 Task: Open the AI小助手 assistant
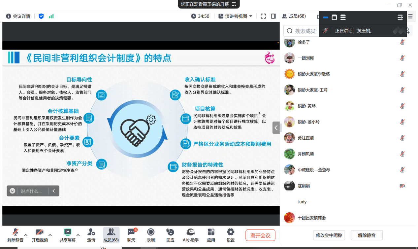coord(191,235)
